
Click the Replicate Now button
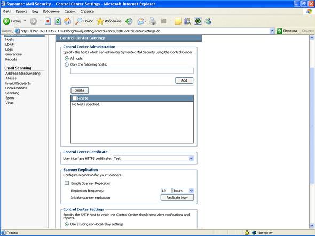coord(177,198)
